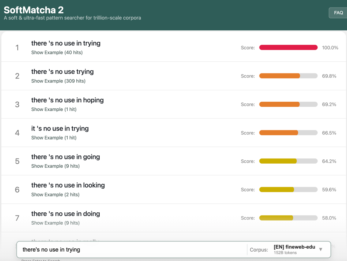Select result text "it 's no use in trying"
347x261 pixels.
pyautogui.click(x=60, y=128)
